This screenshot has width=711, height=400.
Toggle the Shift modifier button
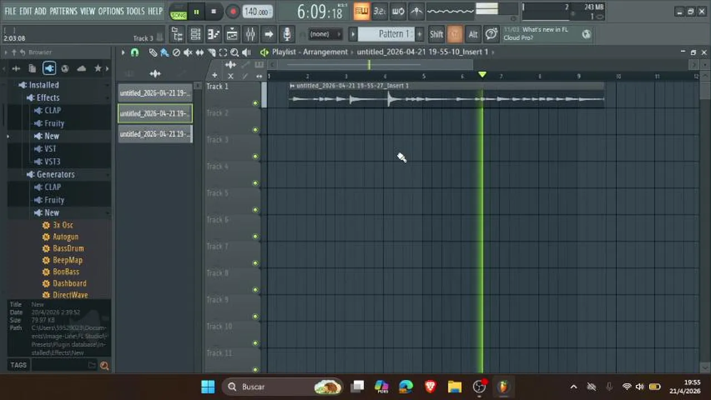436,34
